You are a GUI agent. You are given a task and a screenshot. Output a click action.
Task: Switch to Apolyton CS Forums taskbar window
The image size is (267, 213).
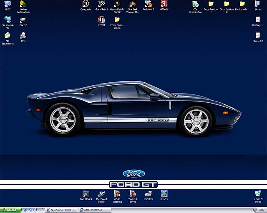(61, 210)
